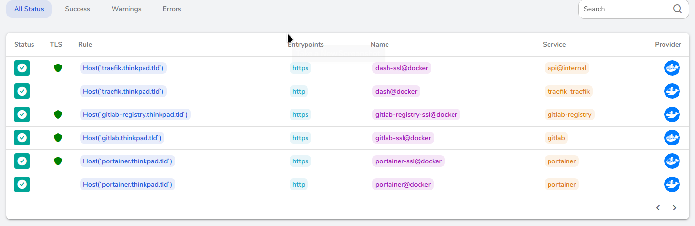
Task: Go to the previous page of routers
Action: [x=658, y=208]
